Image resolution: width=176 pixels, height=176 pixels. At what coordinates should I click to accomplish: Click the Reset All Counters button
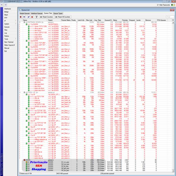[63, 17]
